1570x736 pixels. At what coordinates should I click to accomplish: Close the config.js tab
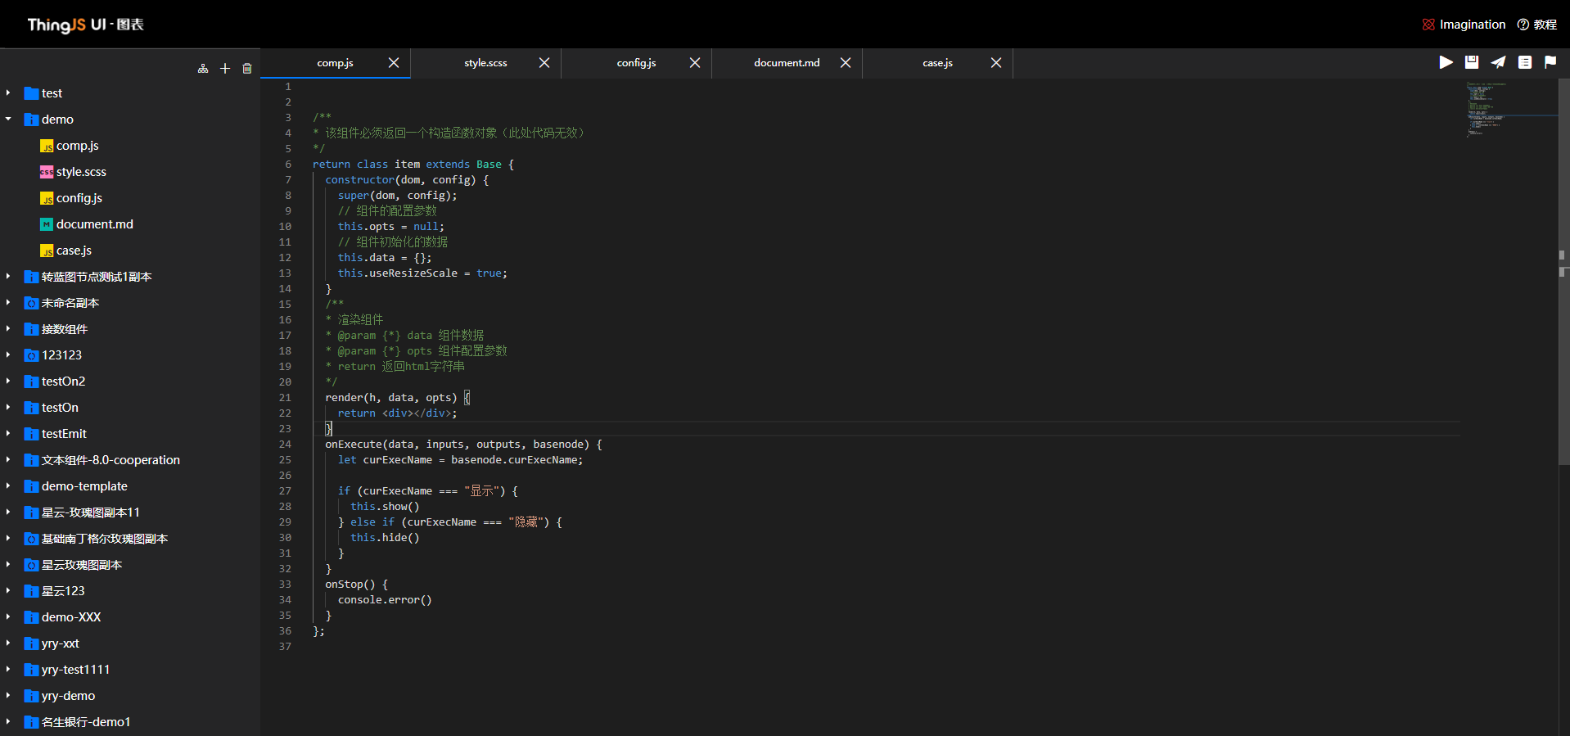click(695, 63)
